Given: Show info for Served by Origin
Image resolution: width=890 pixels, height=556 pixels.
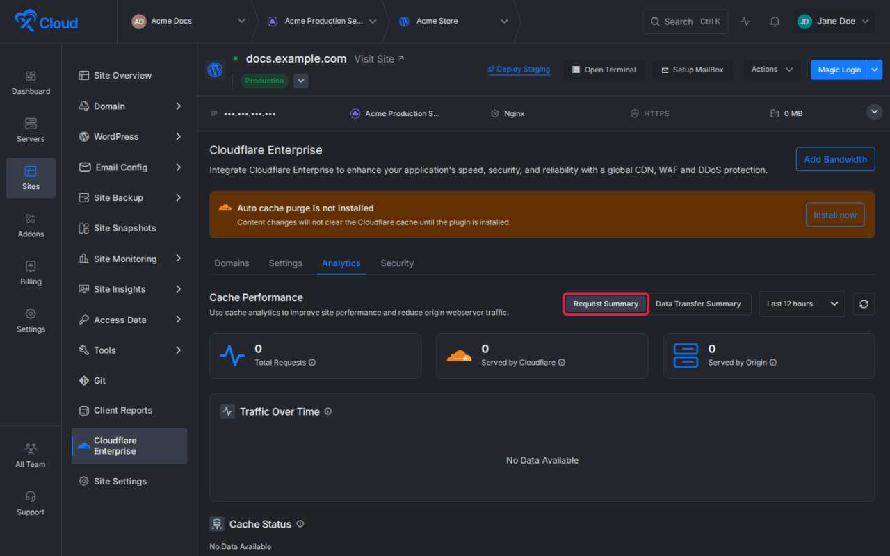Looking at the screenshot, I should point(773,363).
